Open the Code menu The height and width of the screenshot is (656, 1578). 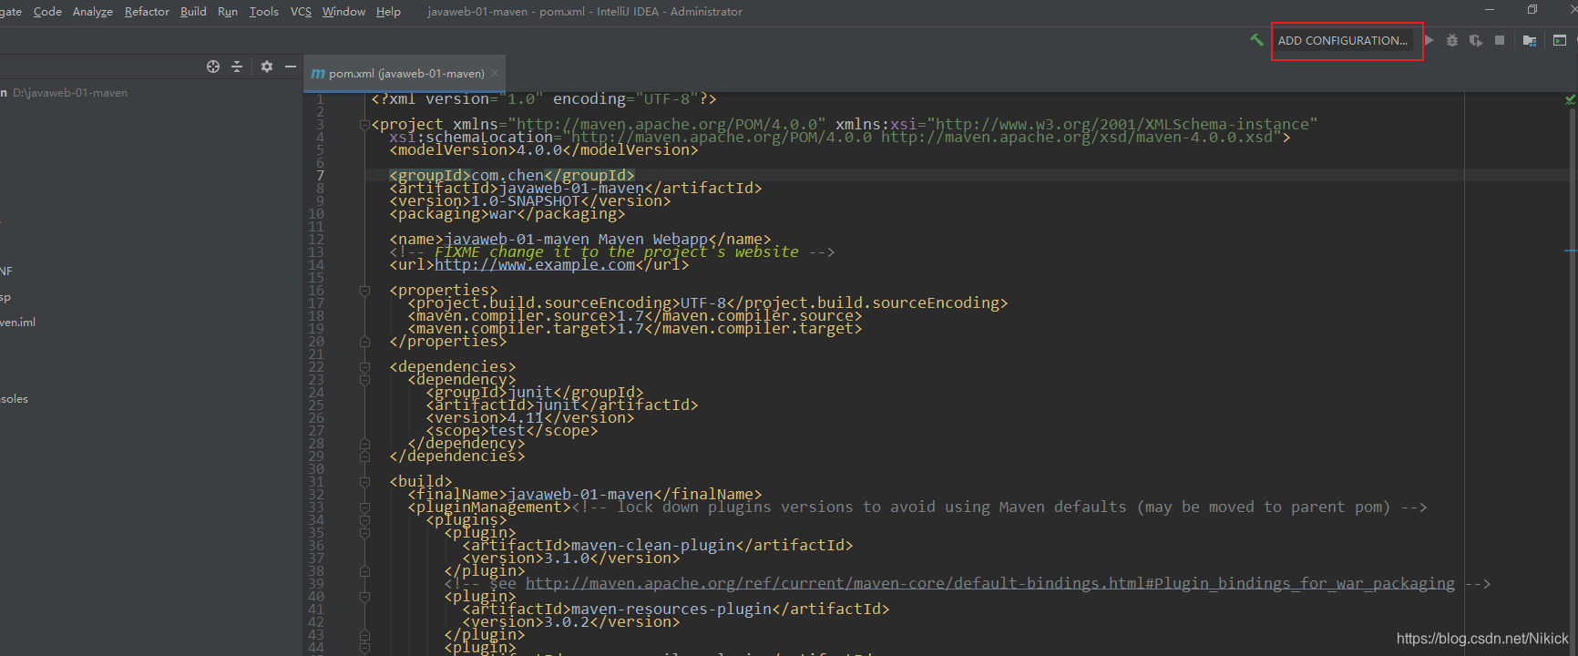pos(47,11)
